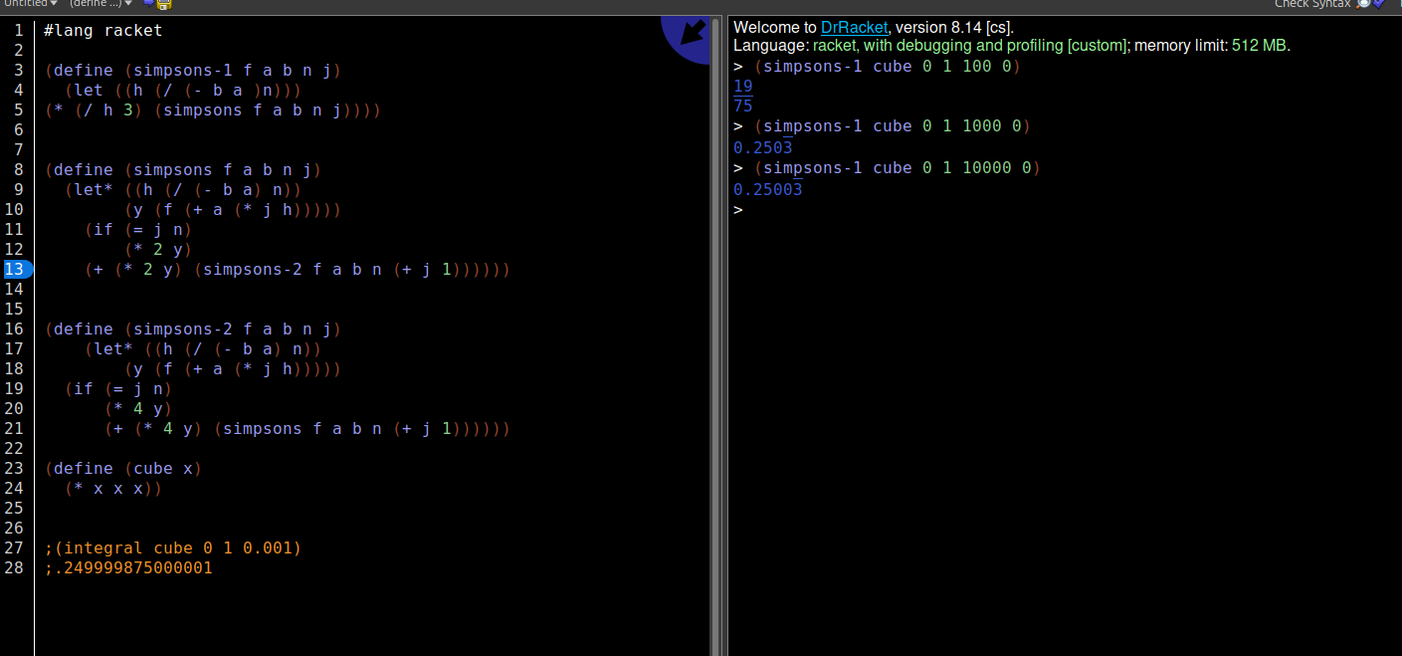Click '(* (/ h 3) (simpsons f a b n j))))' line
Viewport: 1402px width, 656px height.
[x=213, y=109]
